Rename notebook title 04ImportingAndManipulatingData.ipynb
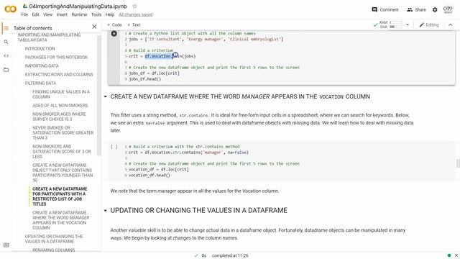 pyautogui.click(x=78, y=6)
